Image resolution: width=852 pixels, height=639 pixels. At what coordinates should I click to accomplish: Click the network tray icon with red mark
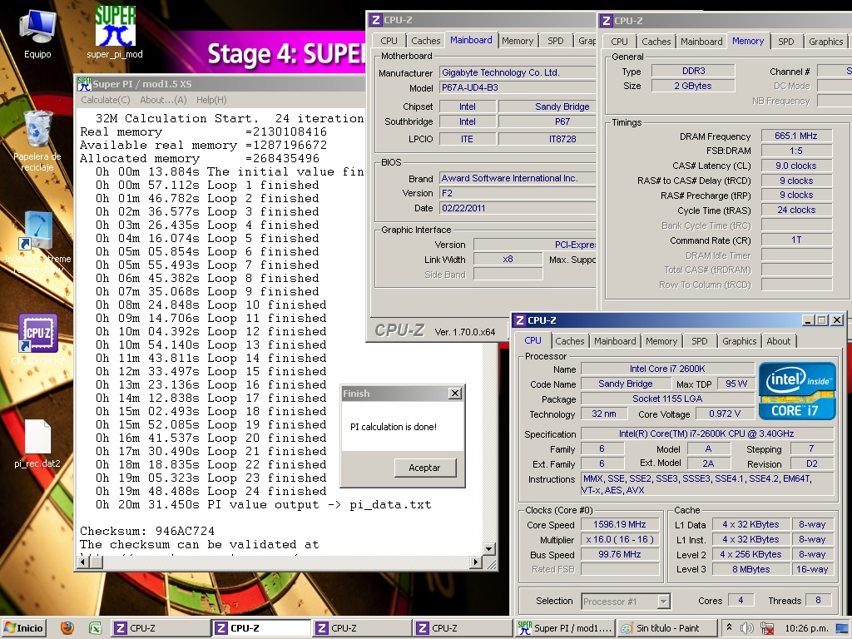pyautogui.click(x=766, y=627)
